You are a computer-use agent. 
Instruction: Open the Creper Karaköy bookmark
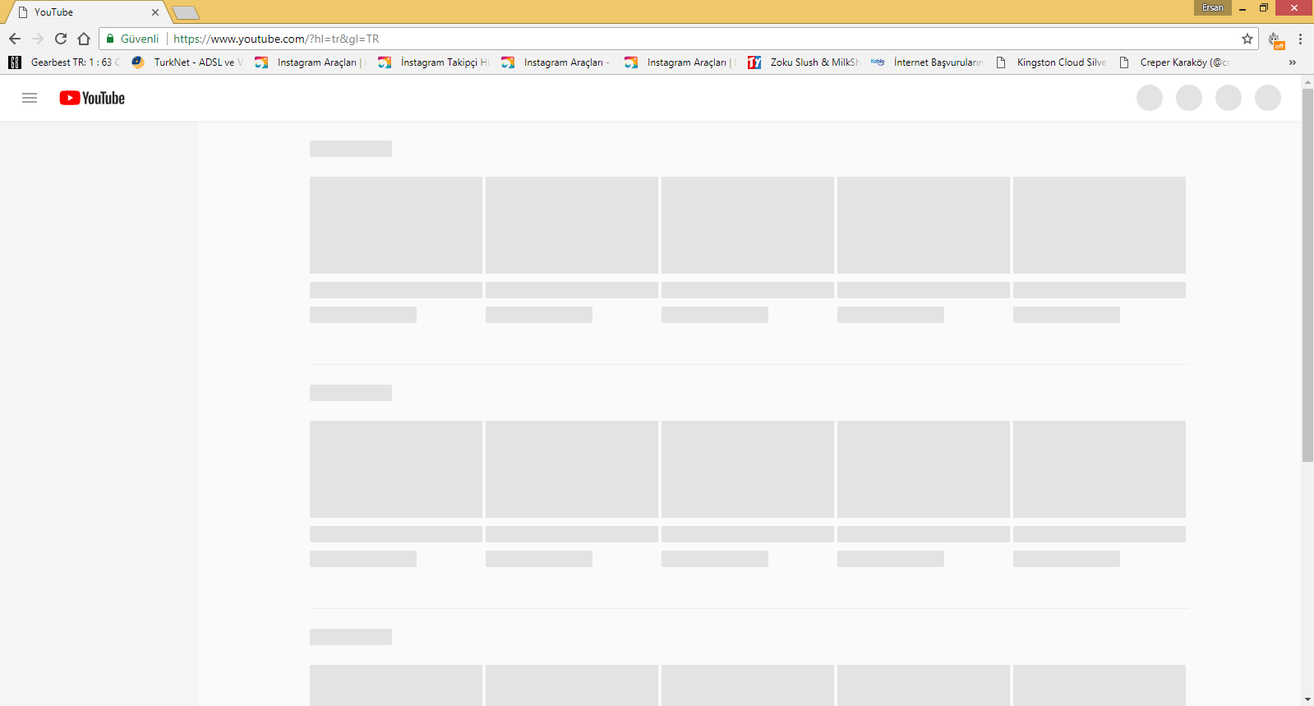[x=1173, y=62]
